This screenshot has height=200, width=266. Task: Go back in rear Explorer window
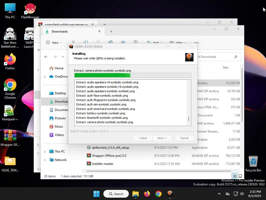[x=39, y=50]
